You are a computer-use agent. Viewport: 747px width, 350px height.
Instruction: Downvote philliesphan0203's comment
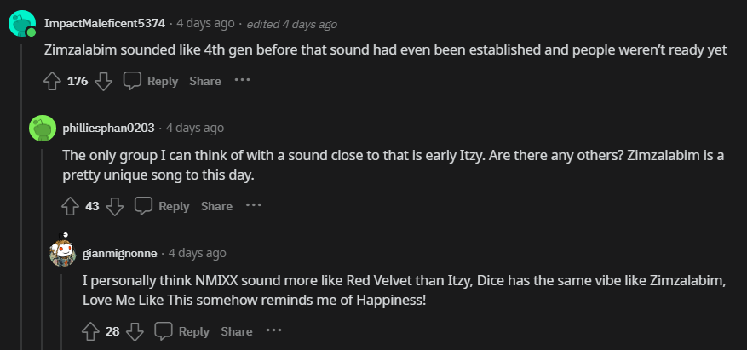coord(115,206)
